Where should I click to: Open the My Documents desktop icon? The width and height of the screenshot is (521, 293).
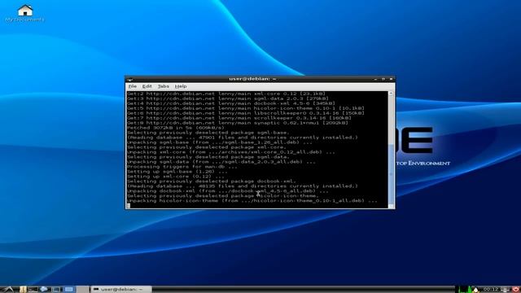pos(25,13)
